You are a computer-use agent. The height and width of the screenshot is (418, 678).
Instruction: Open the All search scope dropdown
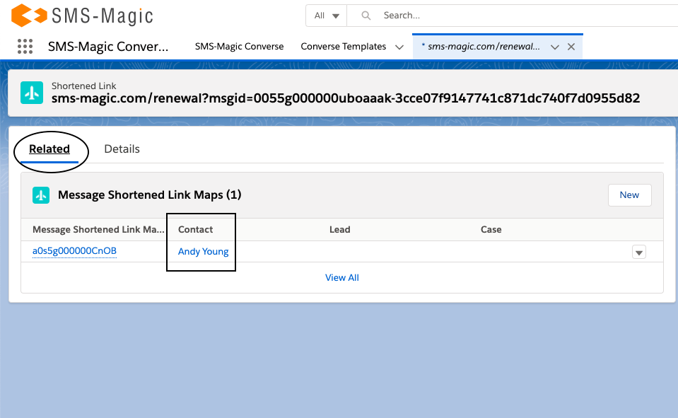pos(327,16)
